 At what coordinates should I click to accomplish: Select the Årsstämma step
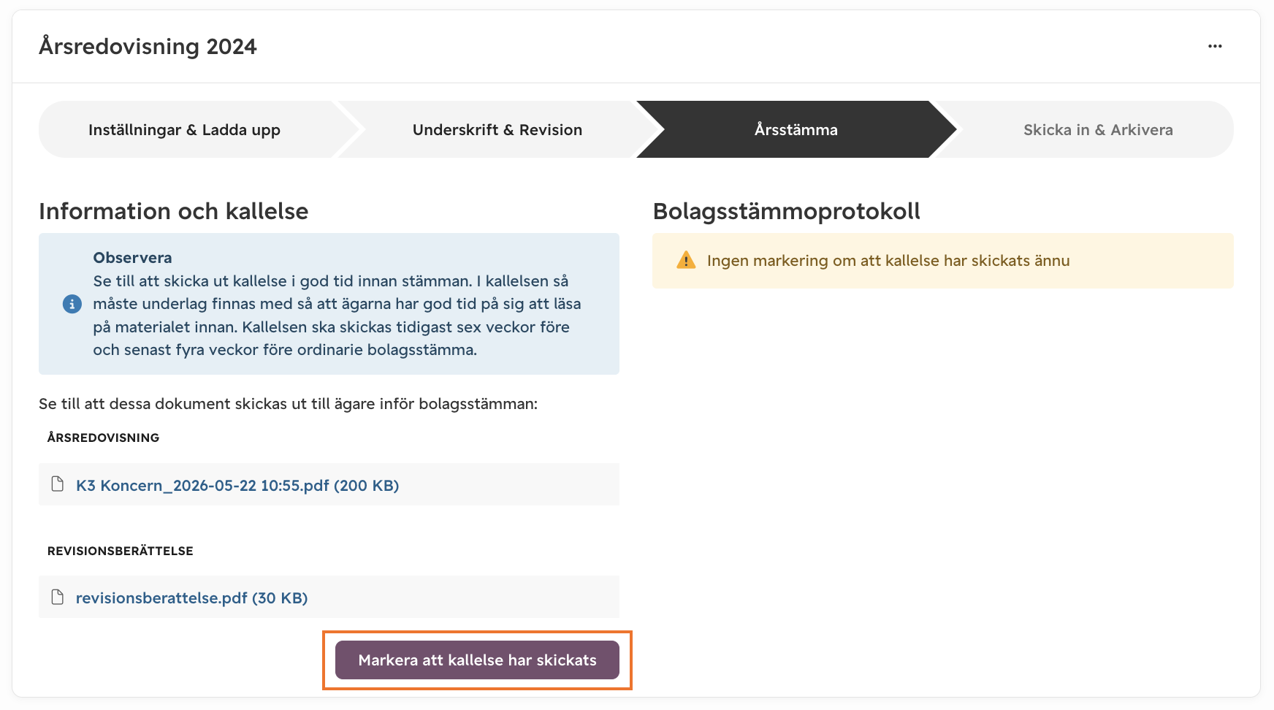point(796,129)
